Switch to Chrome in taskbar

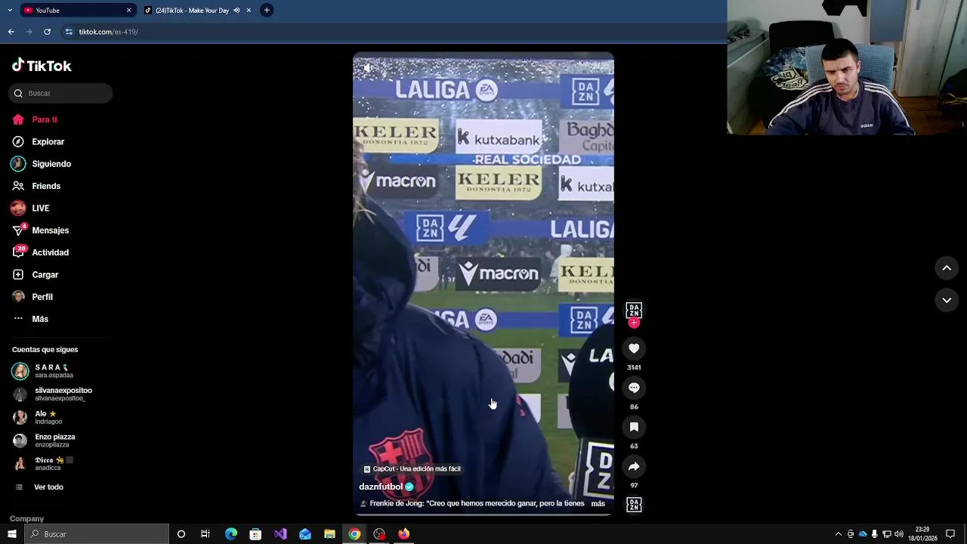(x=354, y=534)
